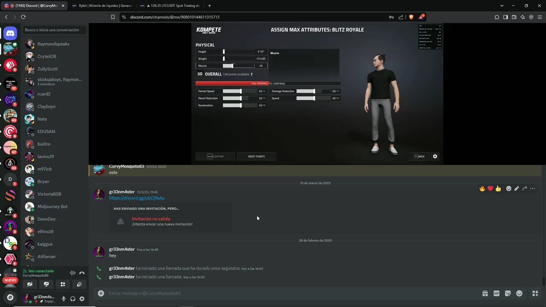
Task: Adjust the Muscle slider
Action: [x=238, y=66]
